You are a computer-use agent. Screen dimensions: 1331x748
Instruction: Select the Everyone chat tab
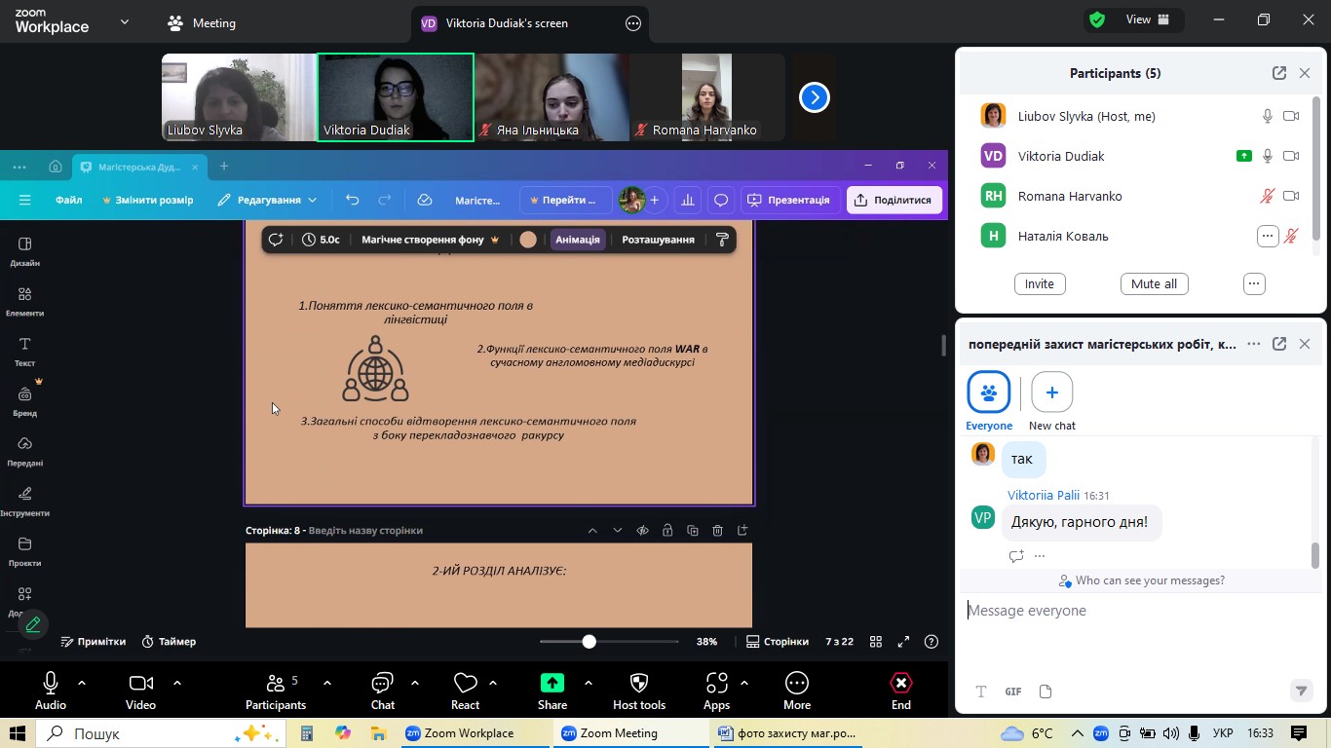(x=989, y=393)
